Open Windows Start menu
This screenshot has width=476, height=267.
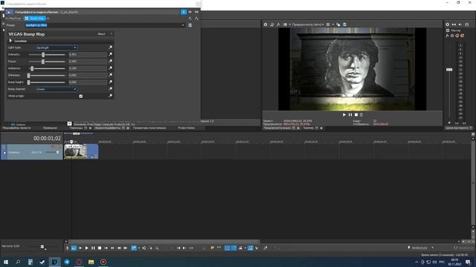pos(6,262)
